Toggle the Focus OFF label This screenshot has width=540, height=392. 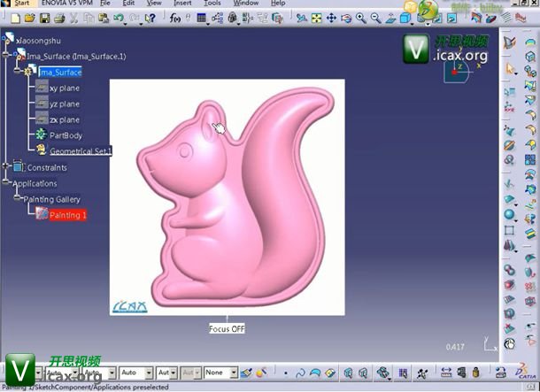tap(227, 328)
